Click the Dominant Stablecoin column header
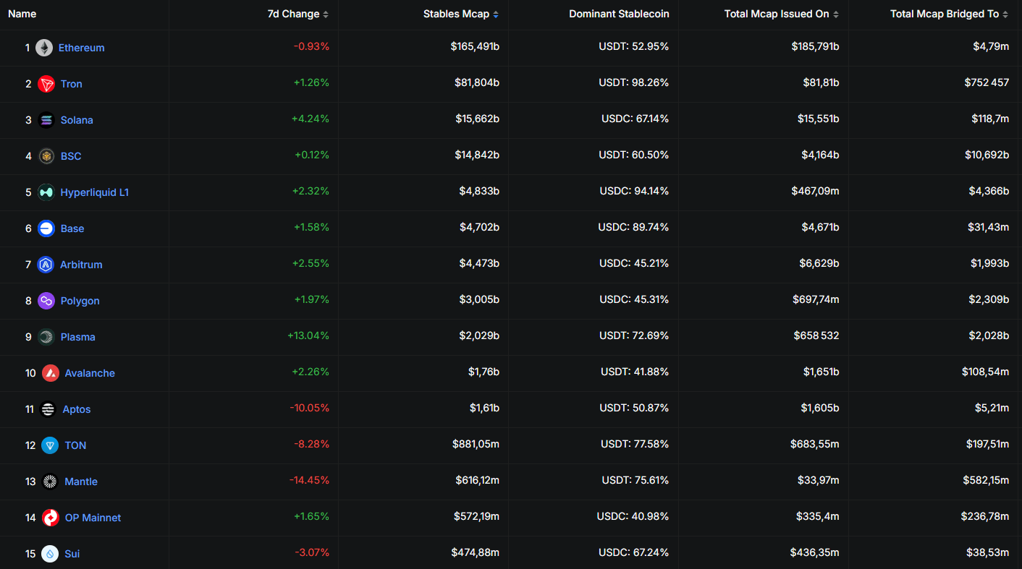 [x=619, y=14]
